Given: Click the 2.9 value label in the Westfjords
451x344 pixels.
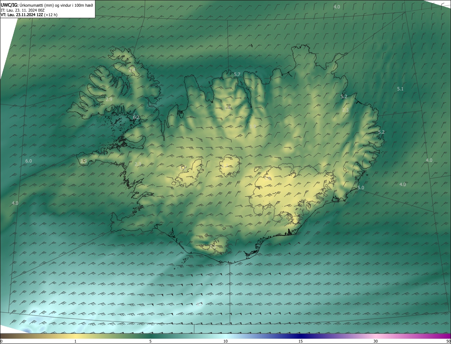Looking at the screenshot, I should pos(109,100).
